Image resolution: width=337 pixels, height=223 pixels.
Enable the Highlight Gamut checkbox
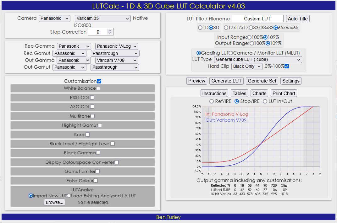[100, 125]
